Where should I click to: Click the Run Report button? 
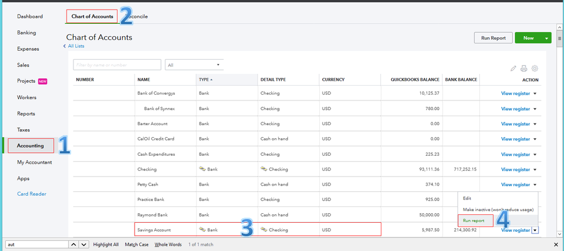click(493, 38)
